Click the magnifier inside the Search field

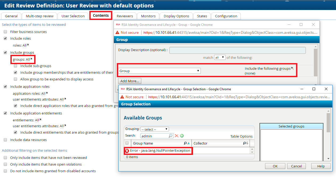[x=171, y=136]
